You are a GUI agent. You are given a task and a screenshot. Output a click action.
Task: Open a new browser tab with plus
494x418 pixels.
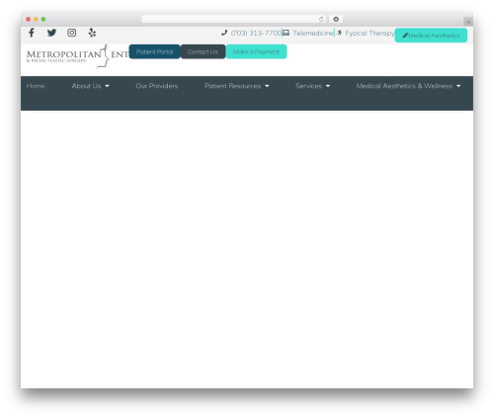coord(468,22)
